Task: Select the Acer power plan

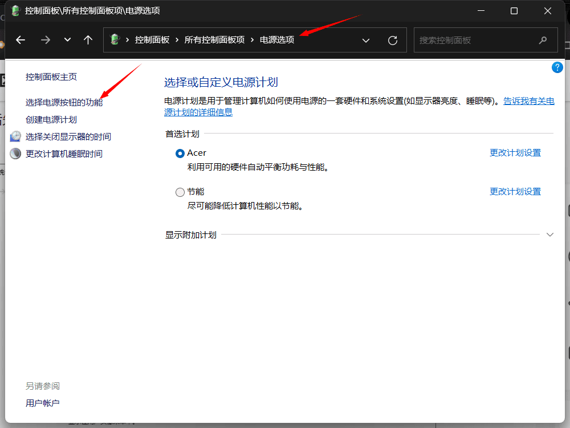Action: [x=180, y=154]
